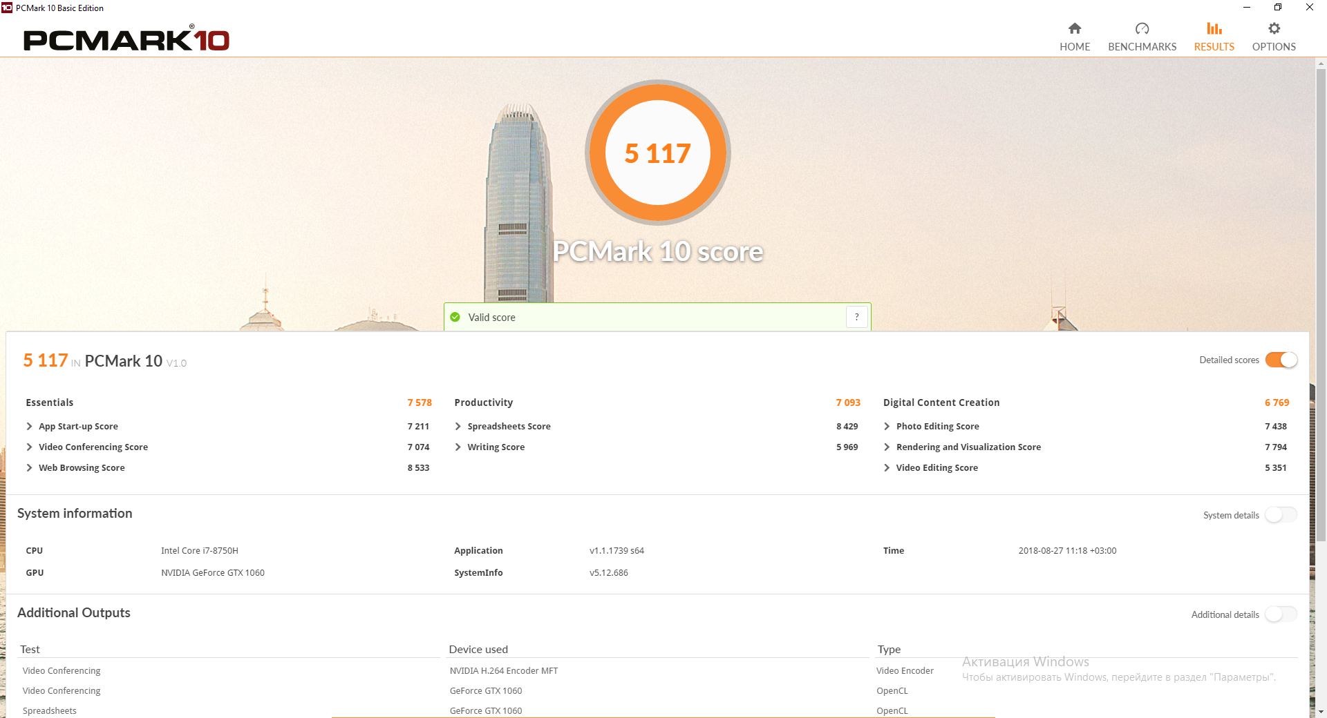Image resolution: width=1327 pixels, height=718 pixels.
Task: Go to the HOME tab label
Action: tap(1075, 47)
